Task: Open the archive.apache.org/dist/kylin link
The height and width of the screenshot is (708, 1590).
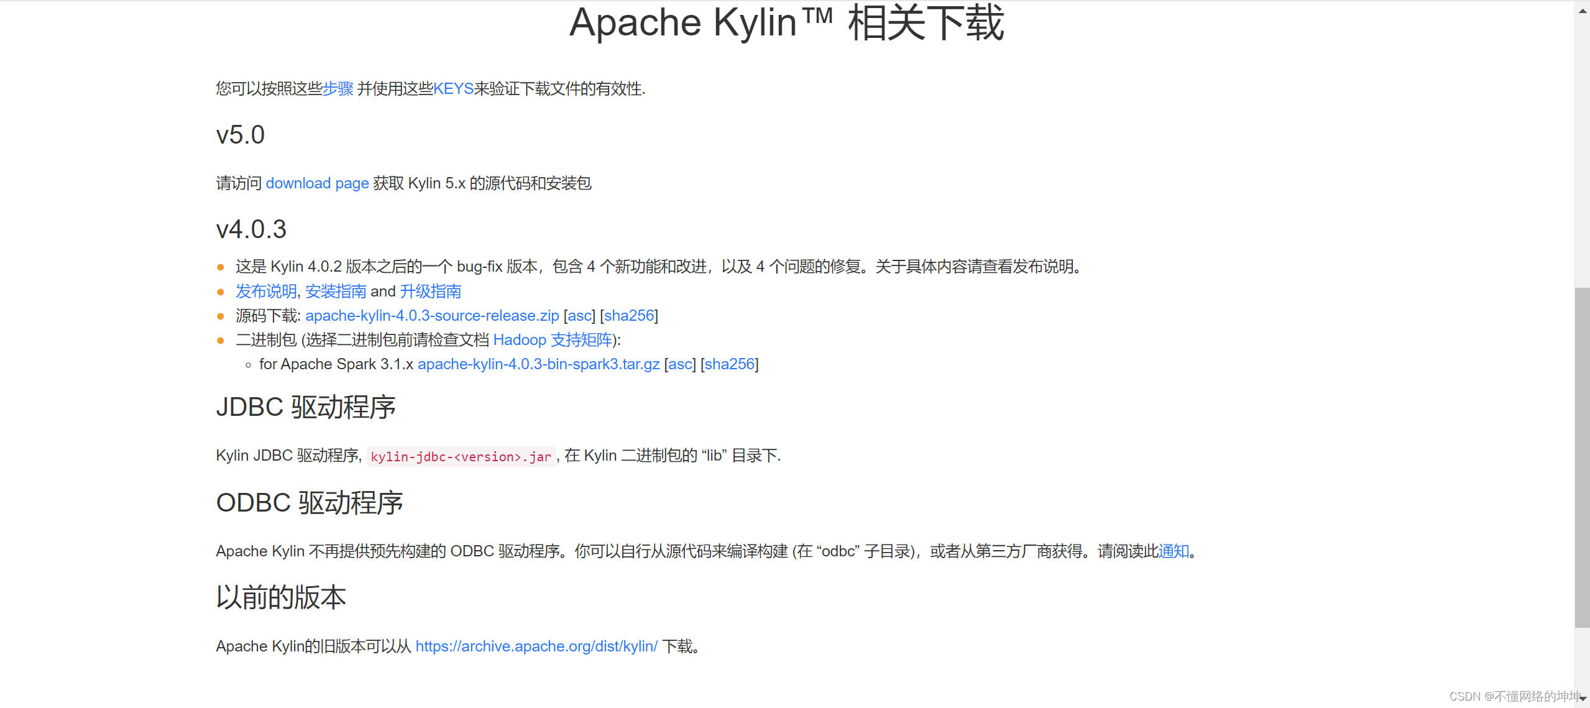Action: (536, 646)
